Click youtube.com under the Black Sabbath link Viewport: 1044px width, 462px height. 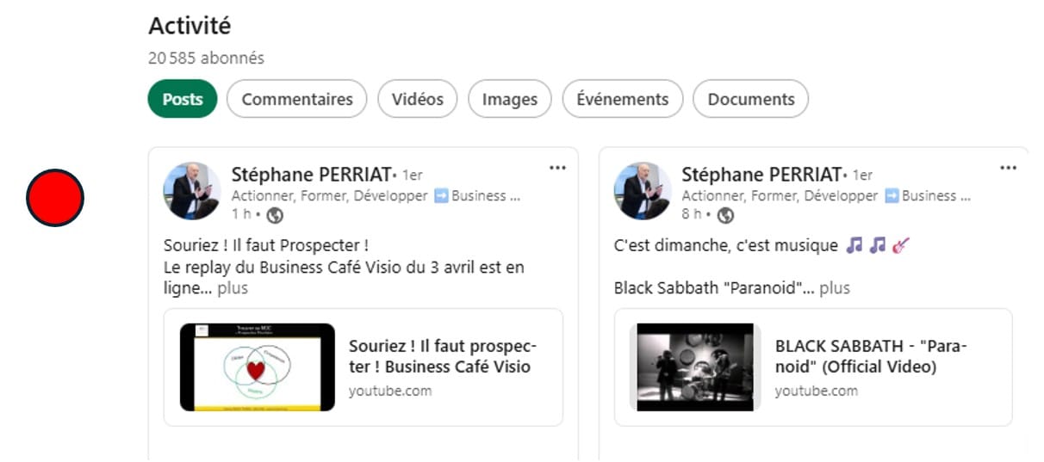click(x=817, y=391)
